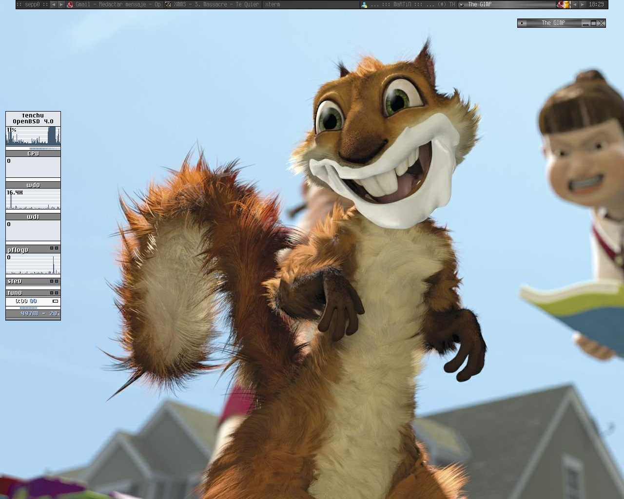Click the MaRTiN messenger icon in taskbar

pyautogui.click(x=364, y=4)
